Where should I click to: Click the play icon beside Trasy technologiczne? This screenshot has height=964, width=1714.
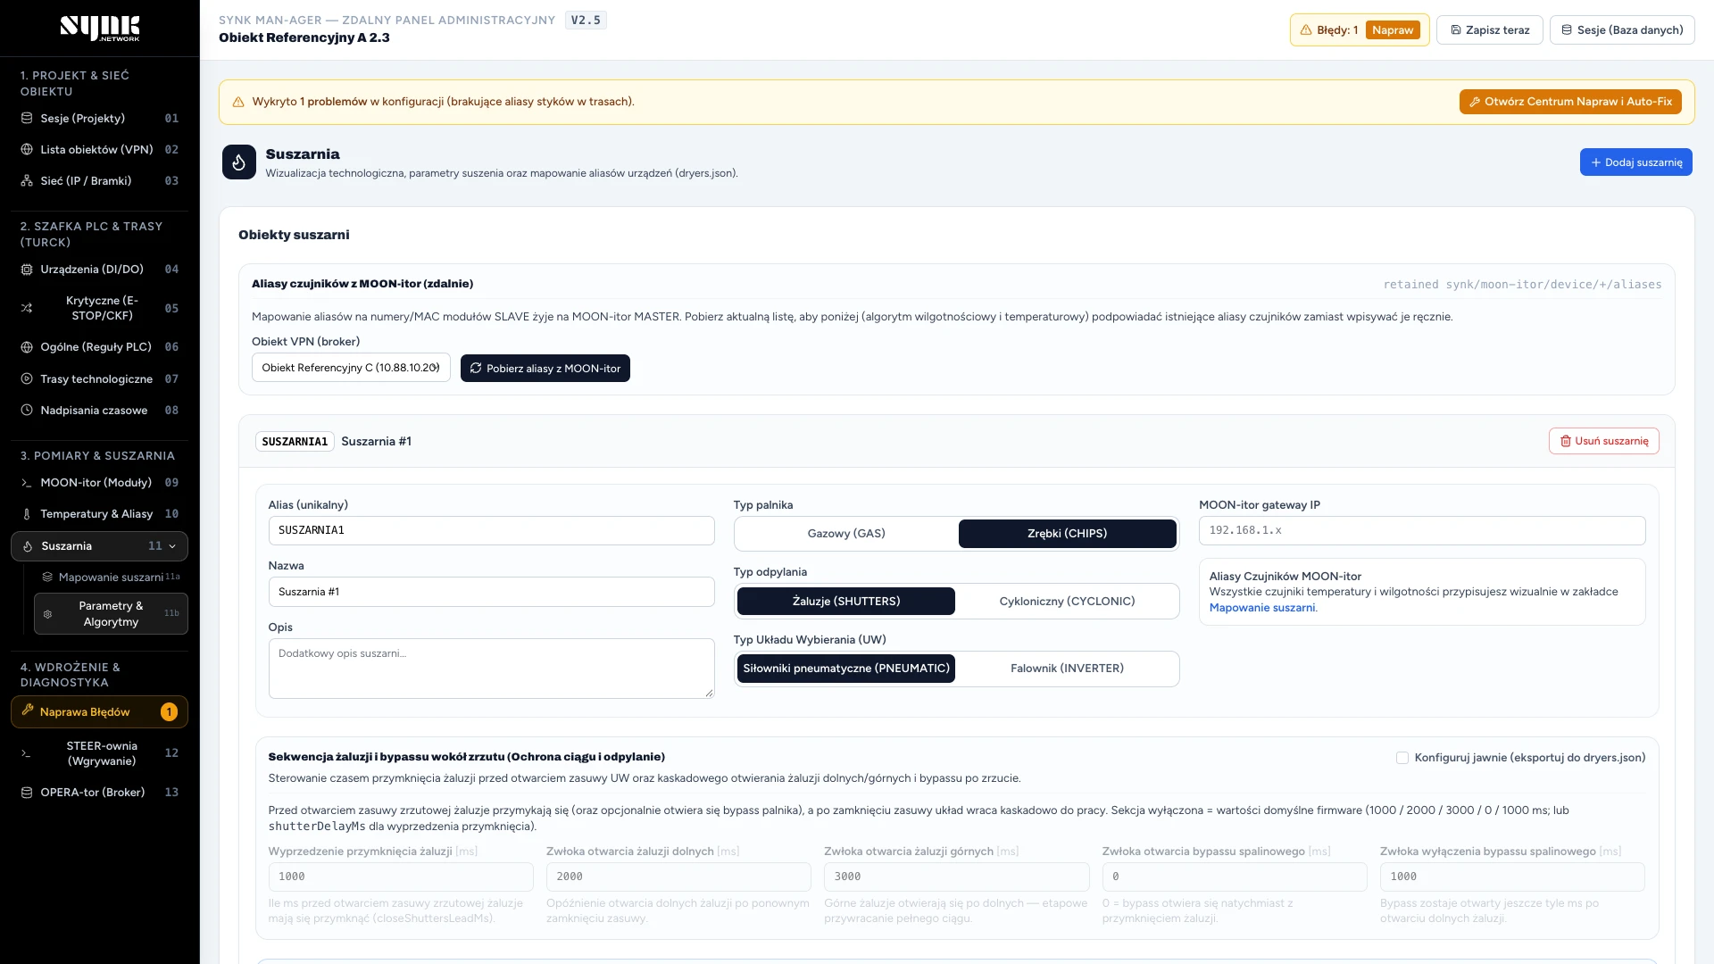[x=27, y=379]
